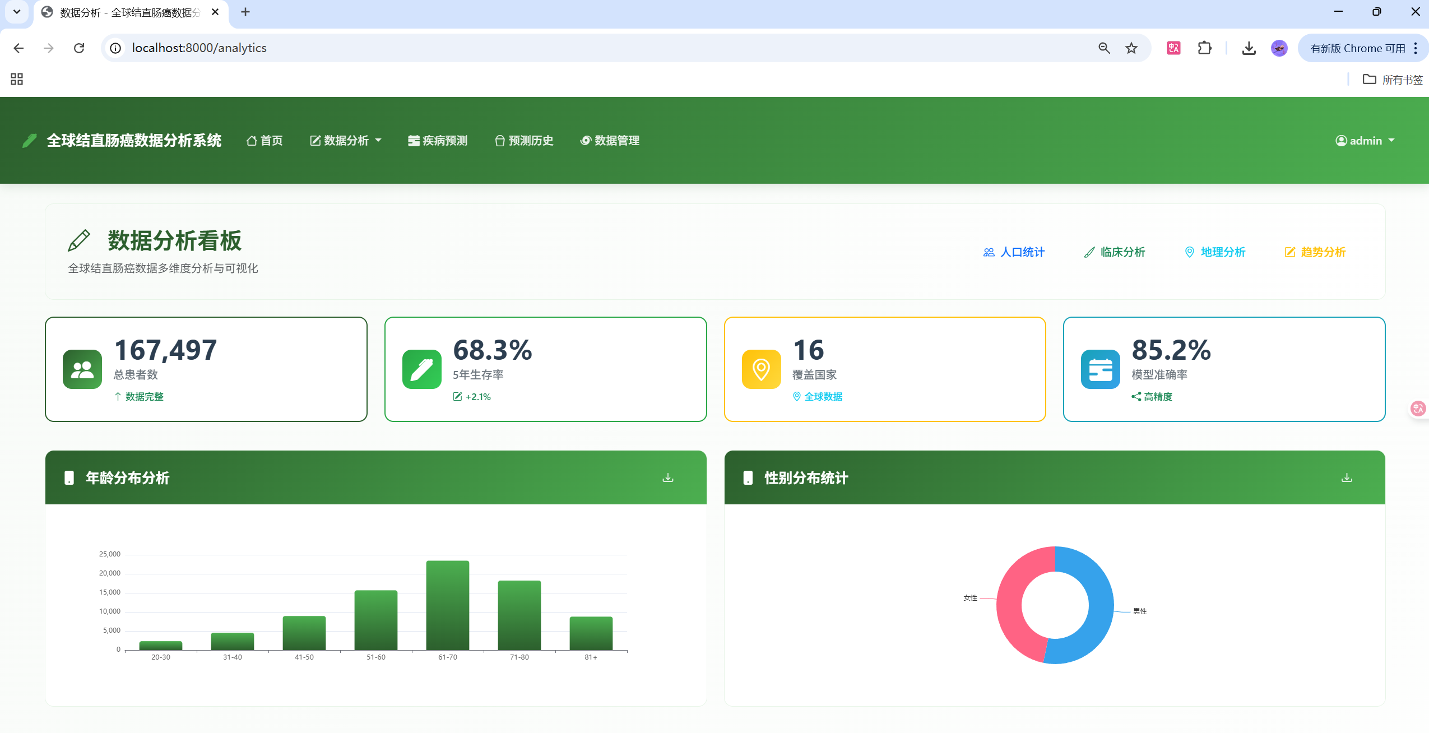Open the Chrome extensions puzzle icon
This screenshot has width=1429, height=733.
1204,48
